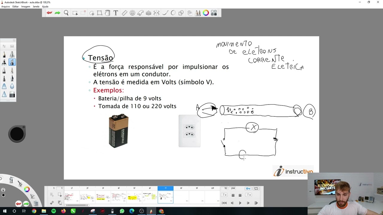
Task: Turn on Symmetry drawing
Action: click(156, 13)
